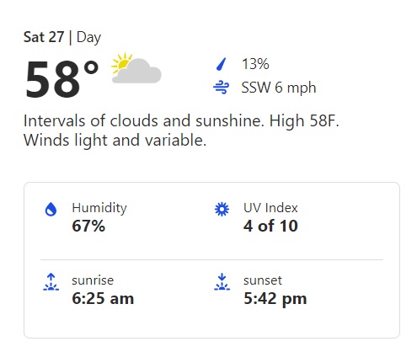
Task: Click the 5:42 pm sunset time
Action: pyautogui.click(x=275, y=298)
